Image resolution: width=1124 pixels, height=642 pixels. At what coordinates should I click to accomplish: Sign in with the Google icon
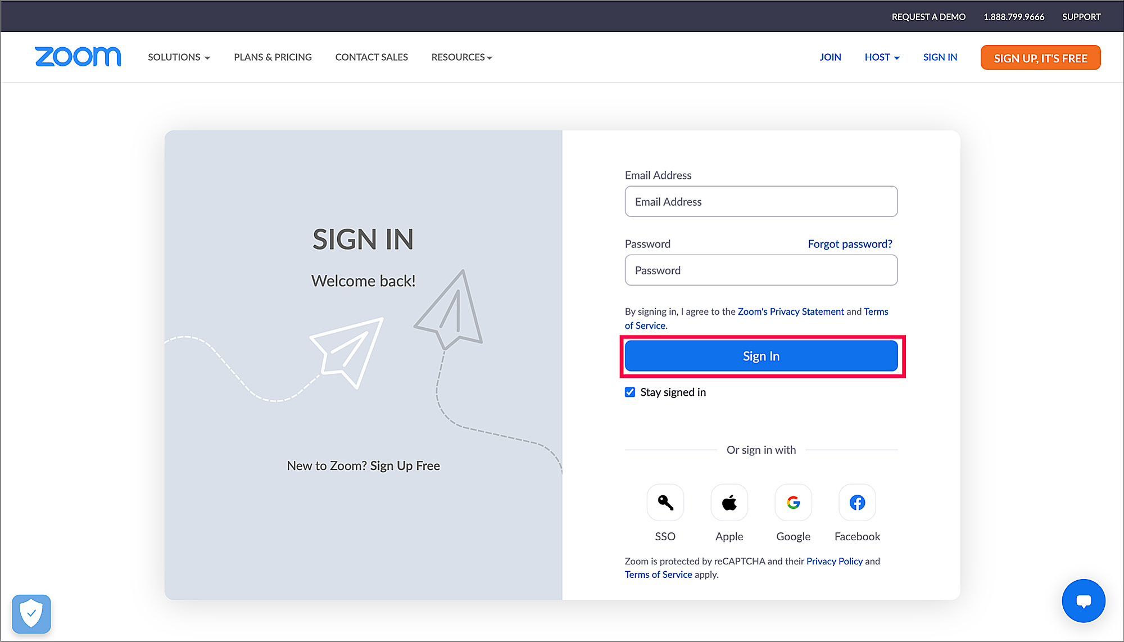(x=794, y=503)
